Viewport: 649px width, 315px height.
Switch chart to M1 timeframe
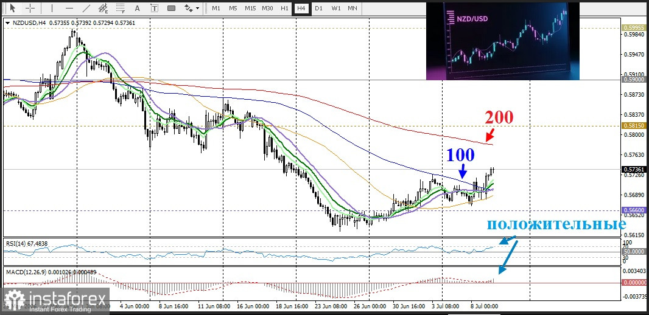(x=216, y=8)
